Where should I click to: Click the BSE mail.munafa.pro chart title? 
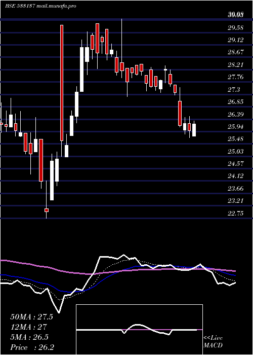coord(40,6)
